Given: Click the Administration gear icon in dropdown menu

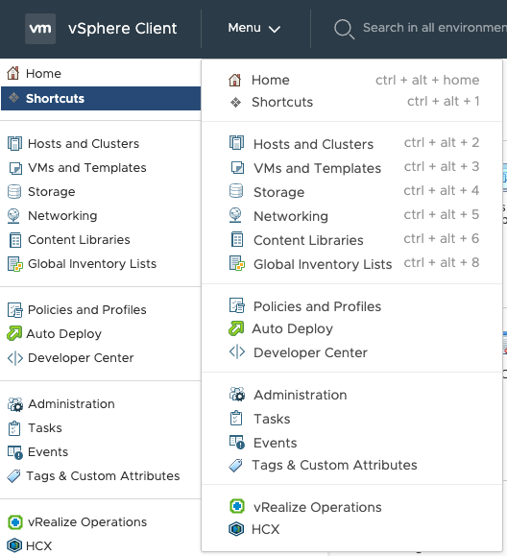Looking at the screenshot, I should (x=237, y=395).
